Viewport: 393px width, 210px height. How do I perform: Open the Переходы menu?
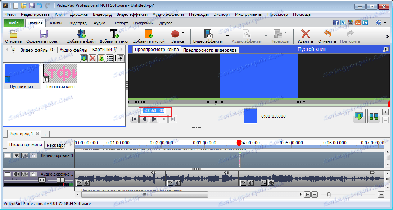(x=199, y=14)
